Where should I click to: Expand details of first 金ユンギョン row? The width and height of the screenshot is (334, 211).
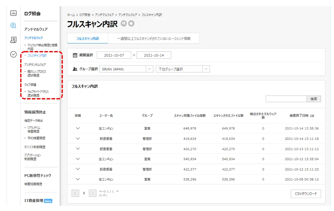[78, 128]
